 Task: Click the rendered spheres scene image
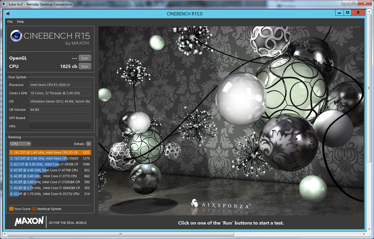coord(231,121)
